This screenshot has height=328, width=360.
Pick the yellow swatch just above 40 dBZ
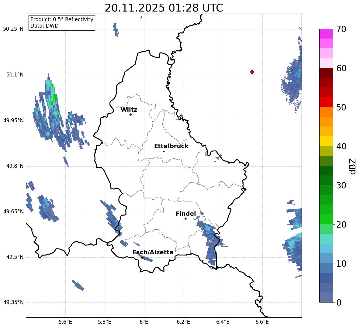click(x=326, y=141)
